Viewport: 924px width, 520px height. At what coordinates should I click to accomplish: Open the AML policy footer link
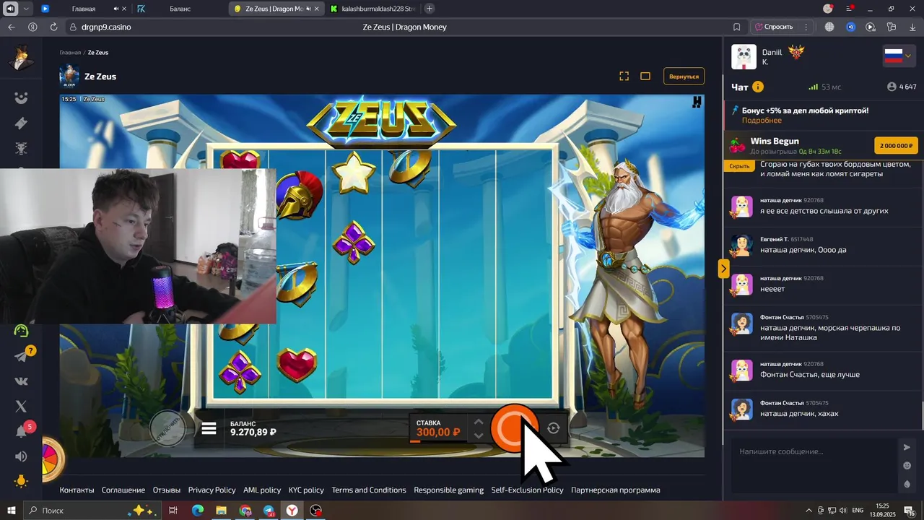[262, 490]
